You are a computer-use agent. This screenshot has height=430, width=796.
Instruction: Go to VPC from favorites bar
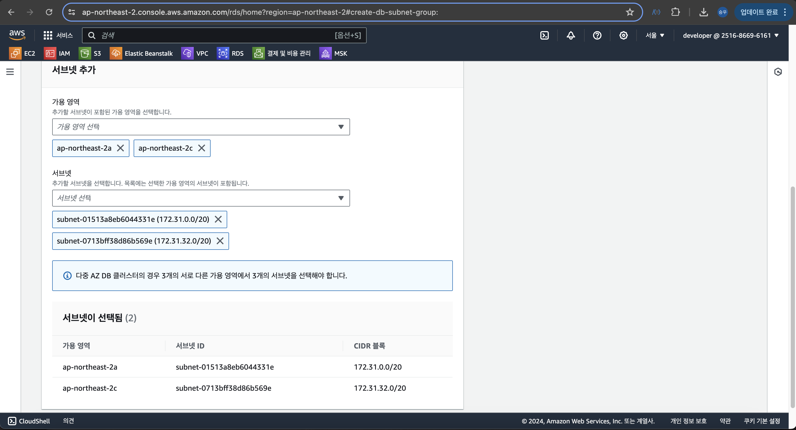click(x=195, y=53)
